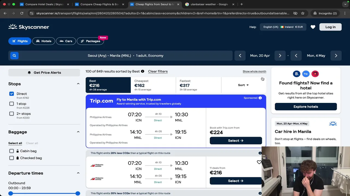
Task: Click red hotel site logo in promo
Action: [x=315, y=74]
